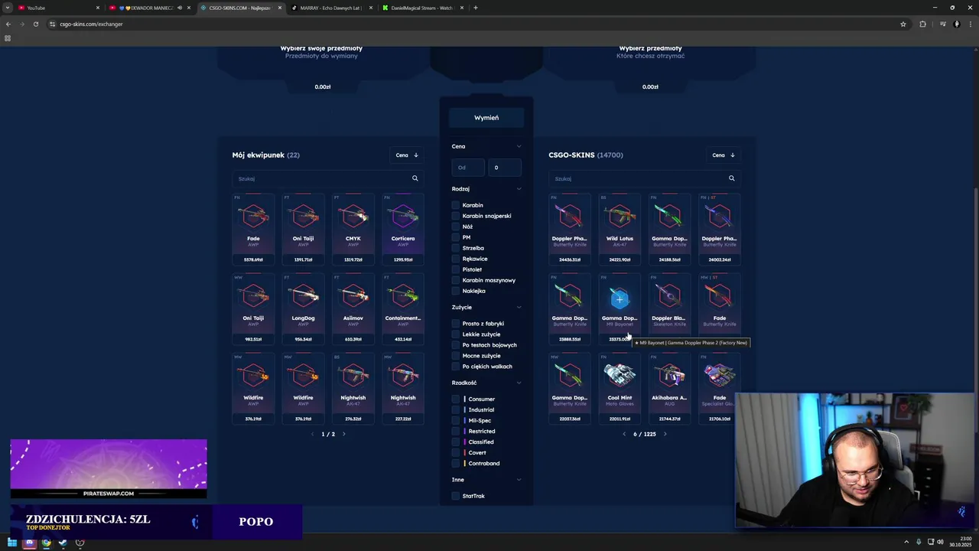Collapse the Cena filter section
This screenshot has height=551, width=979.
519,146
